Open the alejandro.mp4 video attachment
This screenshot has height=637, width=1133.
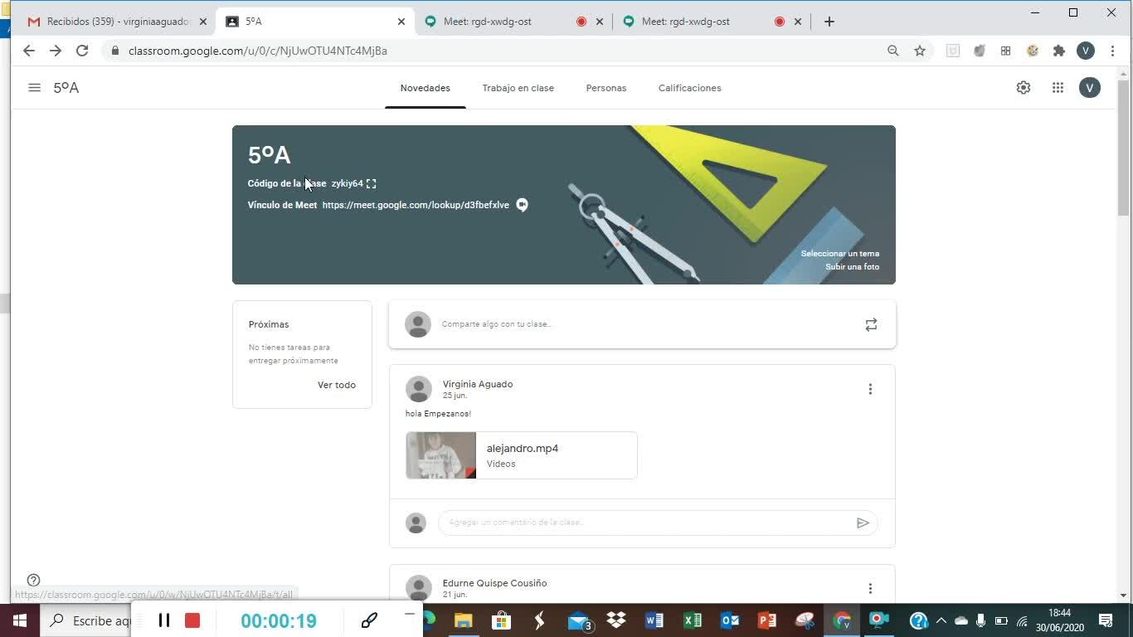[x=522, y=455]
